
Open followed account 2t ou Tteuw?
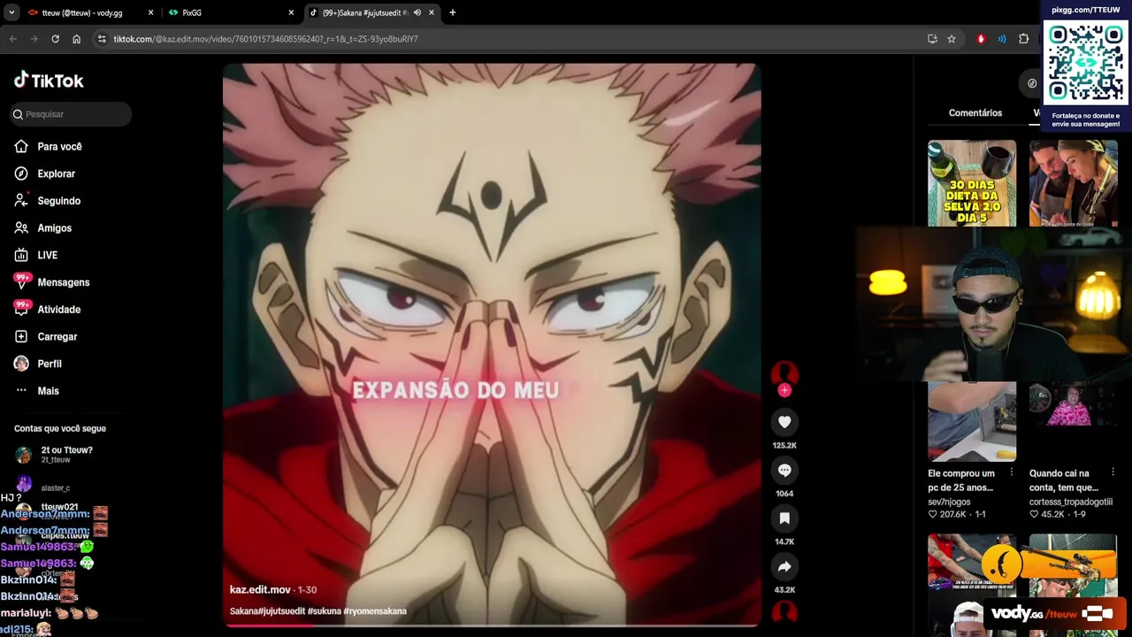point(66,455)
